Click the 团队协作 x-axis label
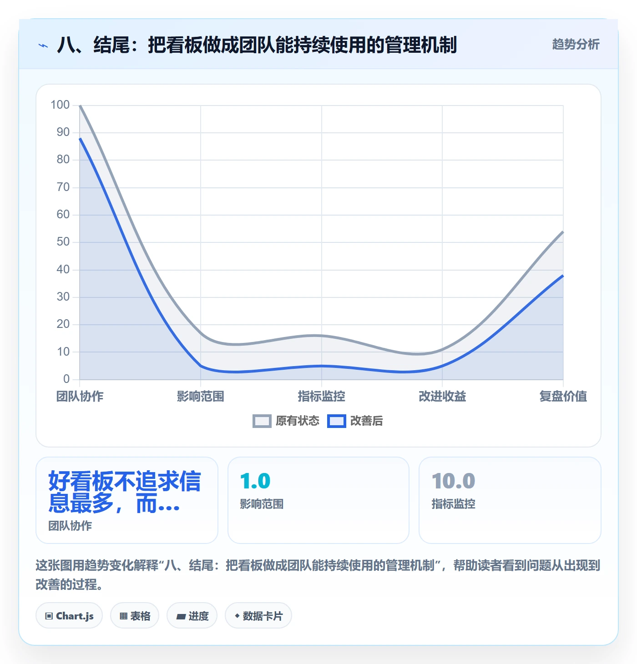 point(80,397)
